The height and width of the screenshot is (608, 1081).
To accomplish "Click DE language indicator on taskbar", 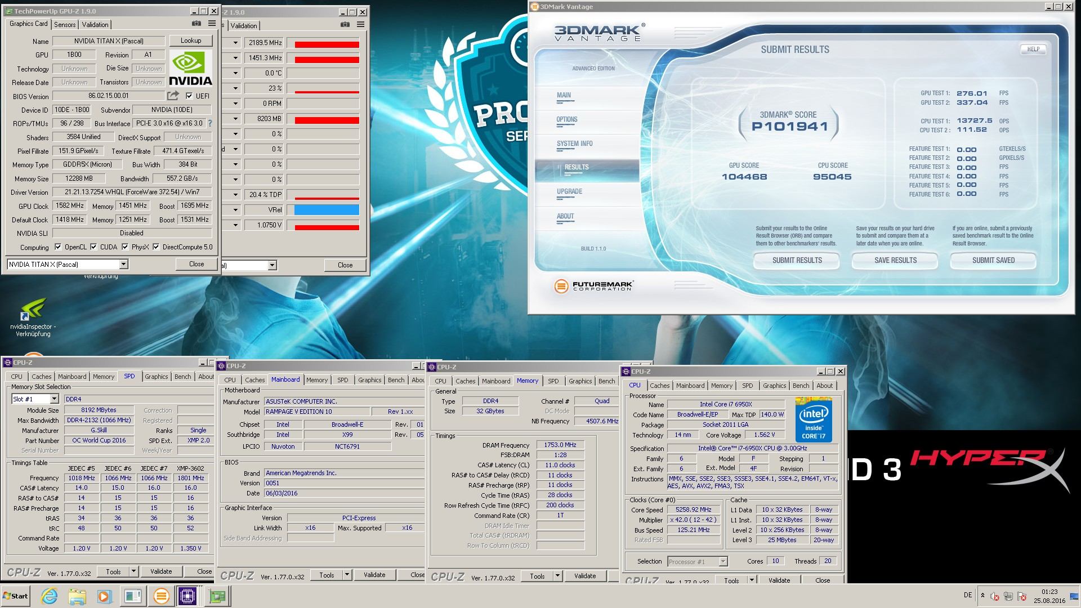I will (x=968, y=595).
